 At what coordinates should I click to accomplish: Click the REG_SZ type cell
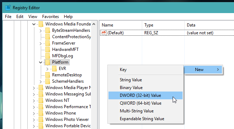coord(151,33)
